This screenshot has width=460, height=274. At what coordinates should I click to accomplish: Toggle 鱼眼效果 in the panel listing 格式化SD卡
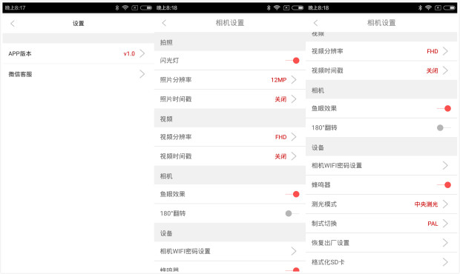(x=444, y=108)
